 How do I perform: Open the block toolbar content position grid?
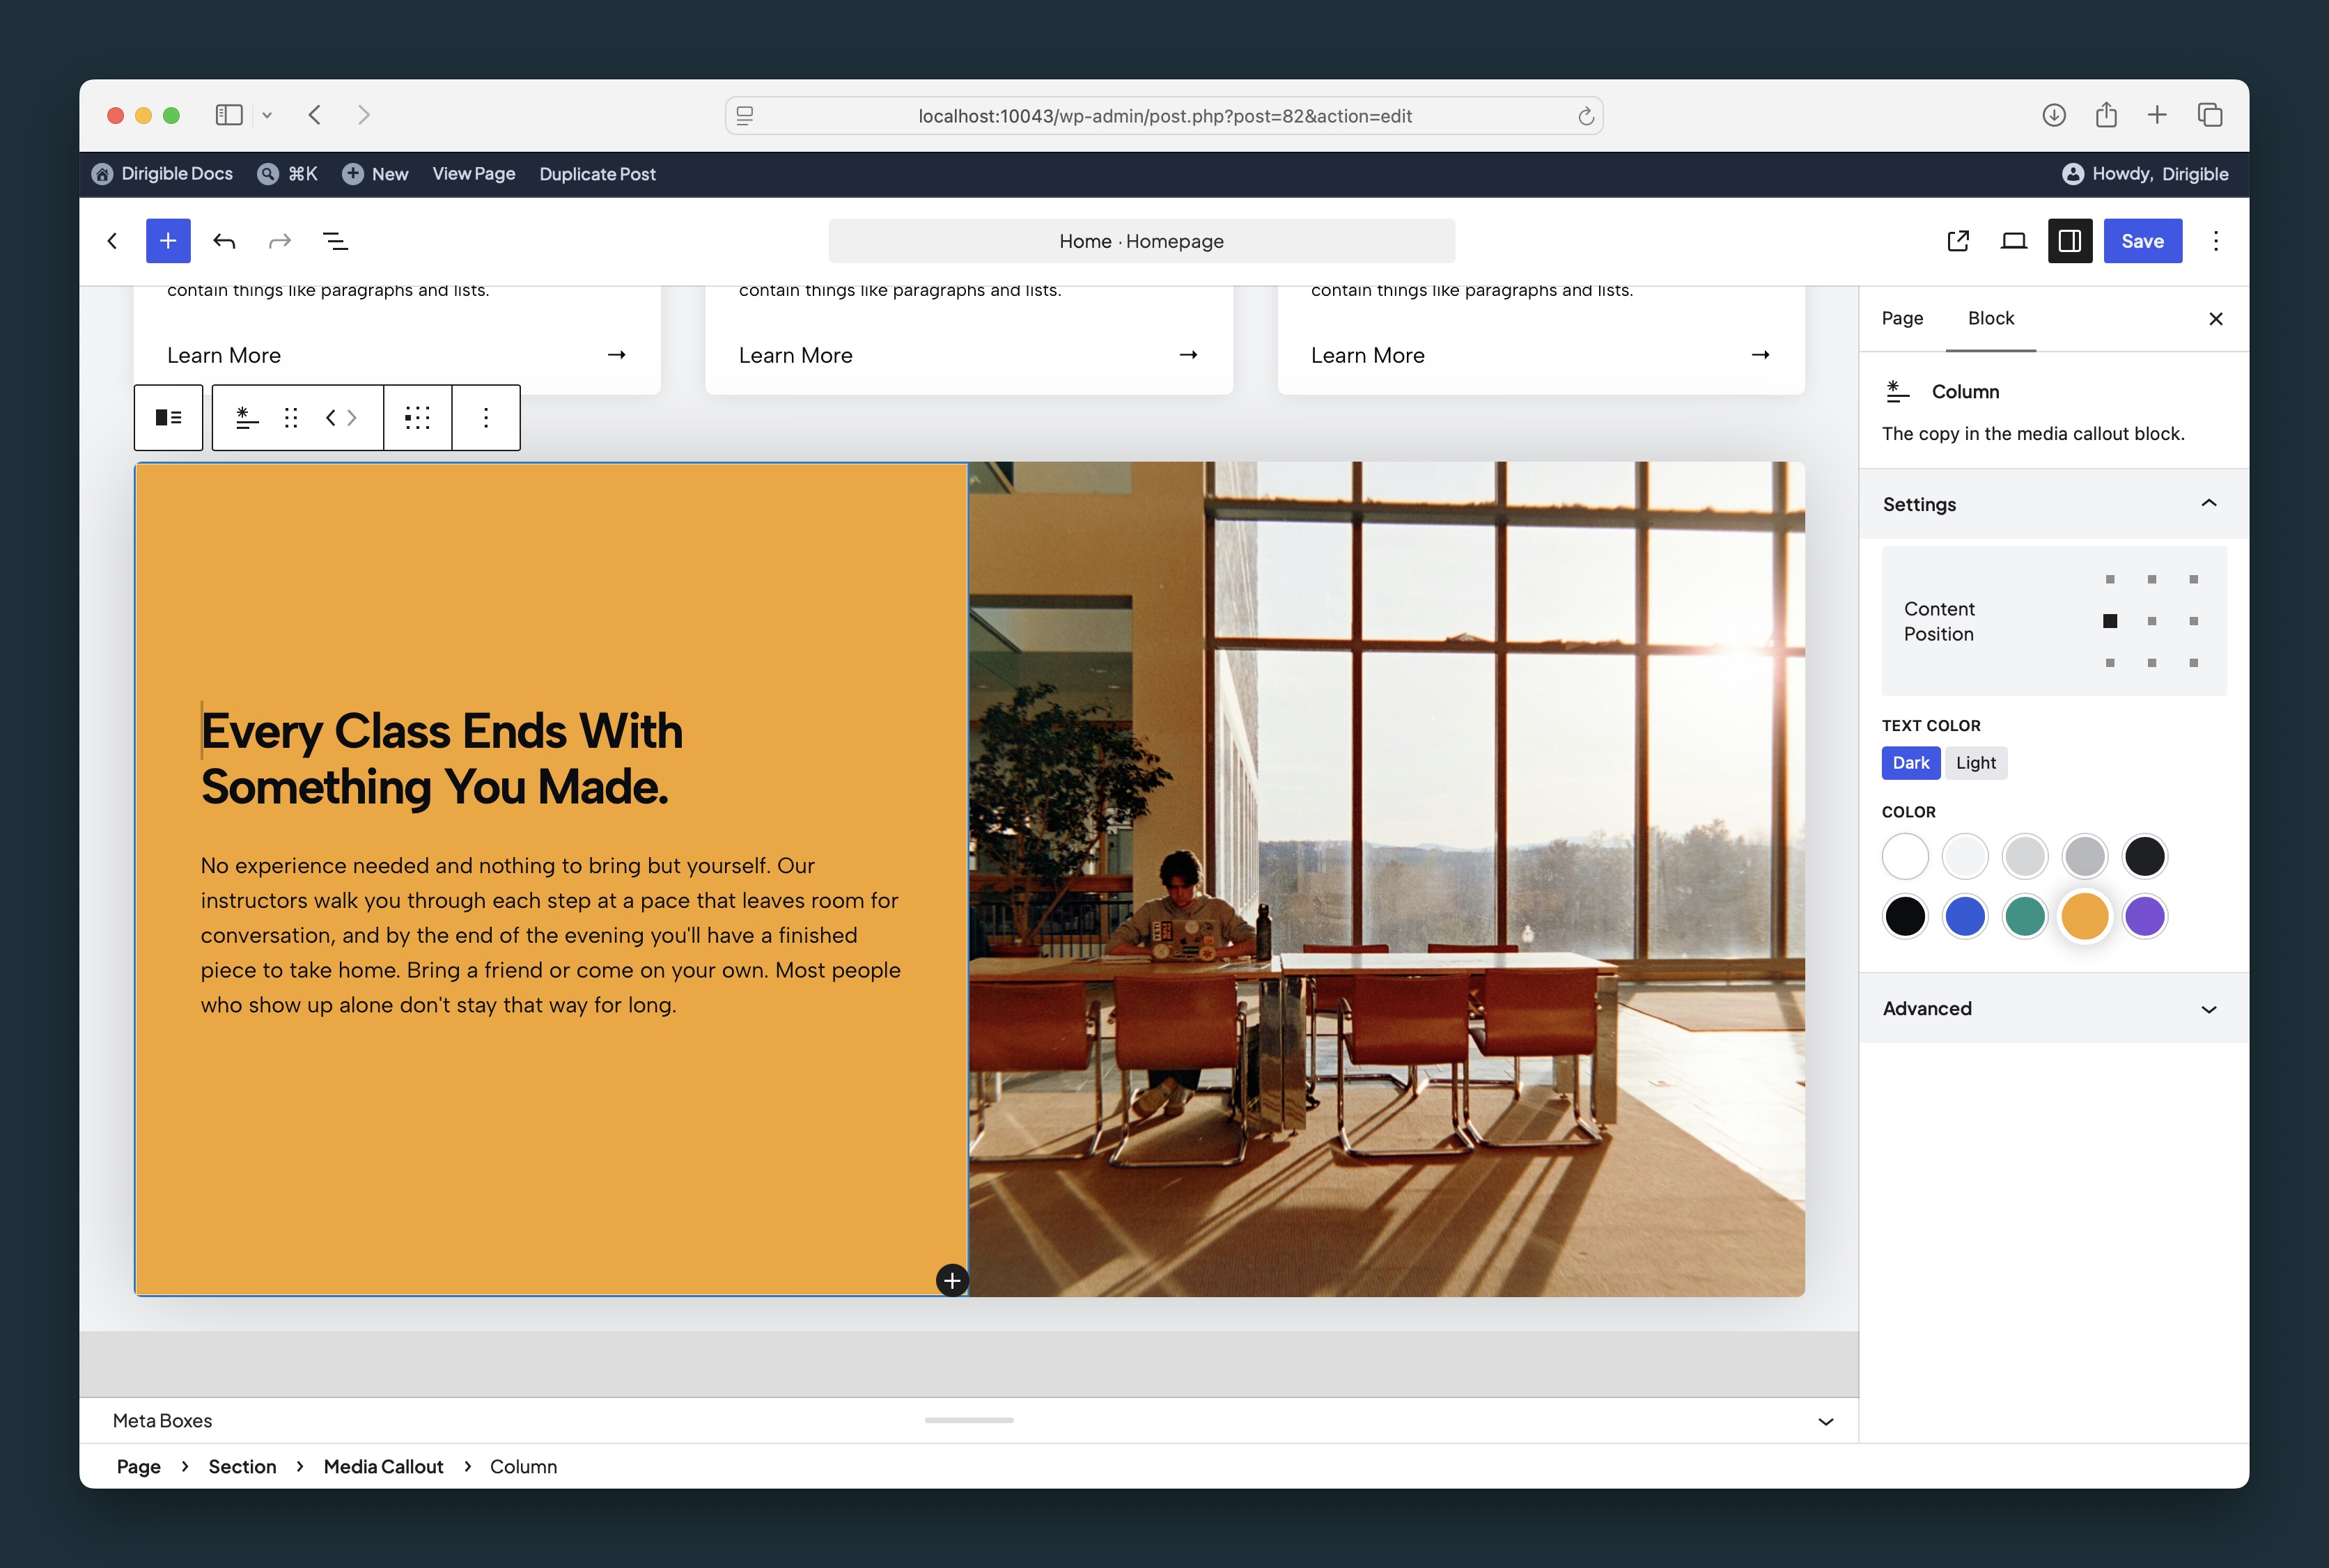(417, 418)
